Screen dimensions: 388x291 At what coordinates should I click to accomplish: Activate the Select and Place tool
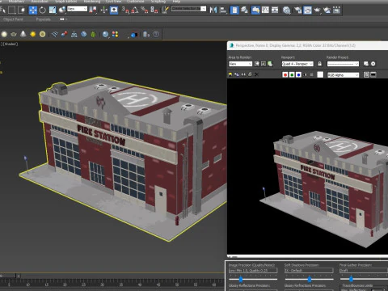(x=62, y=11)
